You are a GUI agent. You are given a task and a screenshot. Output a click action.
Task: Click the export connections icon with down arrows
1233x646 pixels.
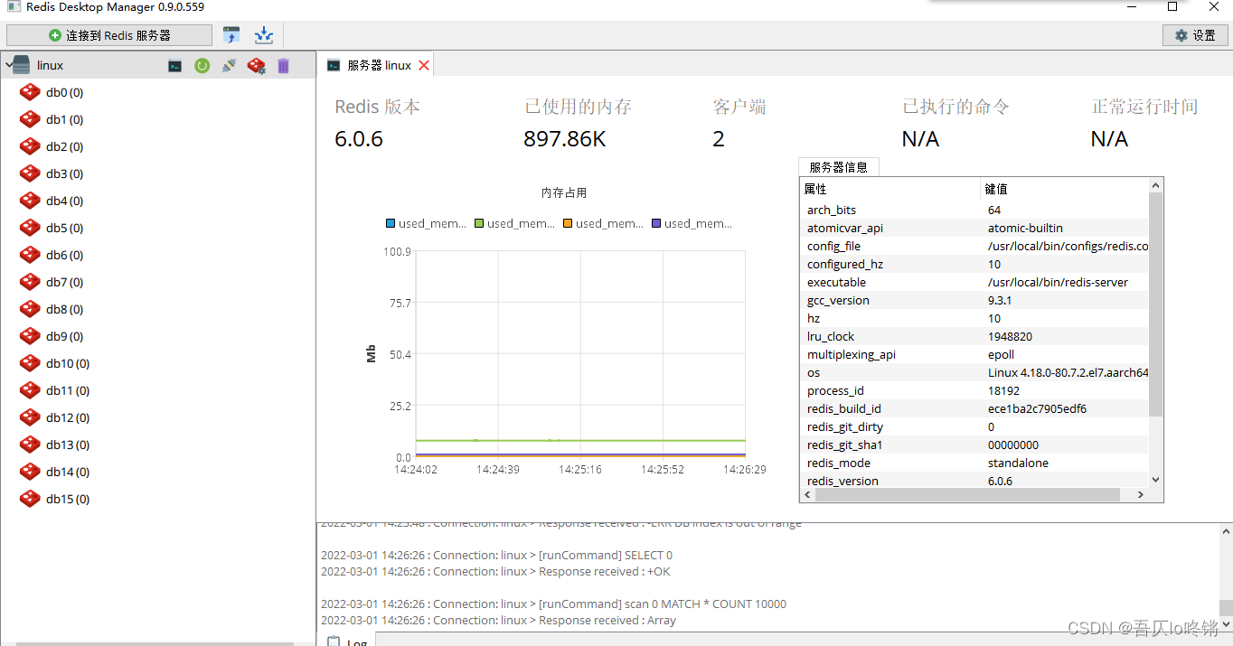pyautogui.click(x=263, y=35)
